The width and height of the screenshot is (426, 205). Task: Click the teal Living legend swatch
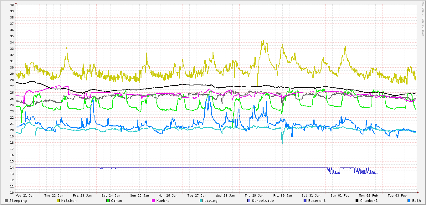click(x=201, y=201)
